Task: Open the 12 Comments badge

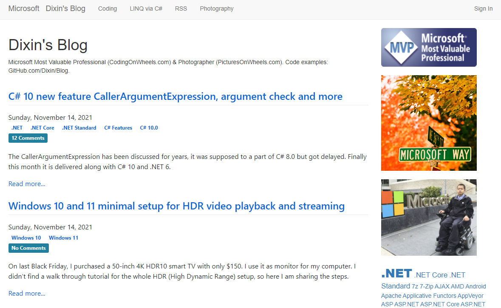Action: (28, 138)
